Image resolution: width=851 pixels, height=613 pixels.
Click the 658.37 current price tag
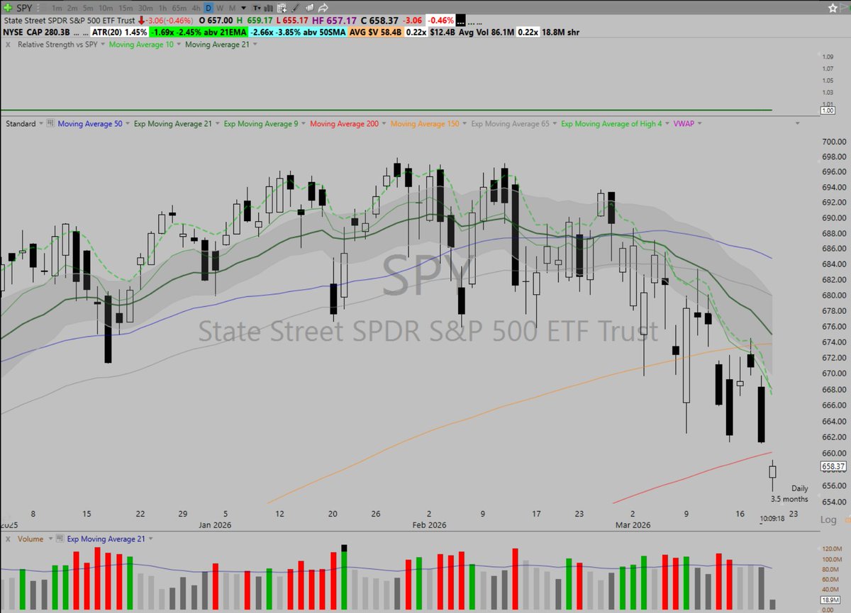pos(833,466)
